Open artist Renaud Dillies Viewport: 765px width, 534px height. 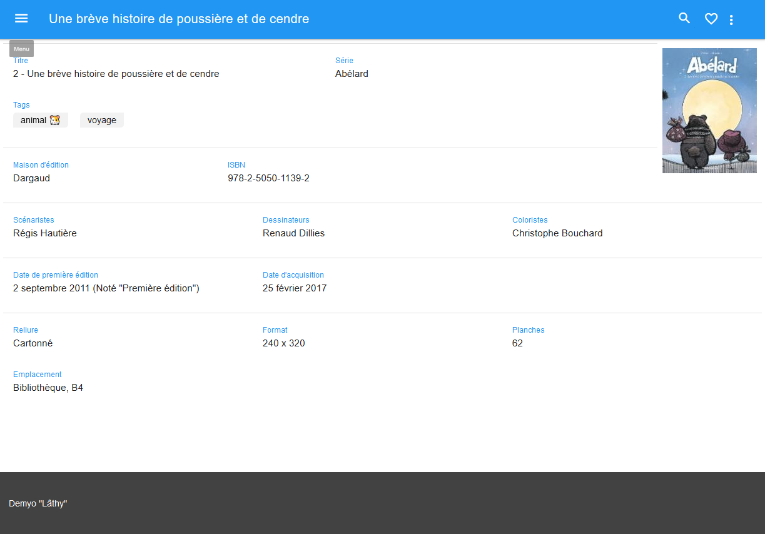[x=293, y=233]
